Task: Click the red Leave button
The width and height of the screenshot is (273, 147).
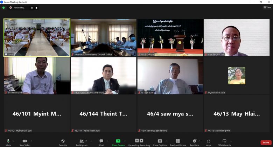Action: (x=266, y=142)
